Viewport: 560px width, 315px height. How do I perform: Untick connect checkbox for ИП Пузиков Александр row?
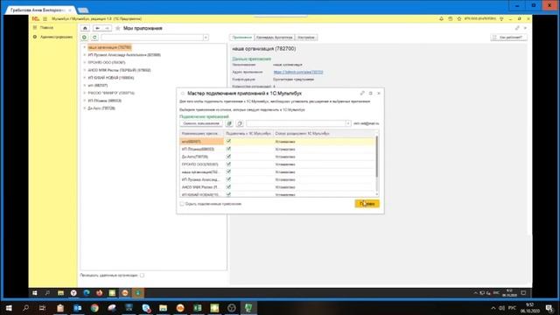(x=228, y=179)
